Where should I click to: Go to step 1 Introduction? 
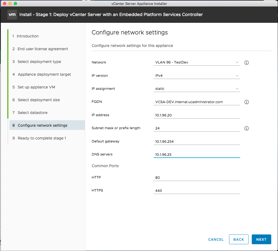tap(28, 36)
